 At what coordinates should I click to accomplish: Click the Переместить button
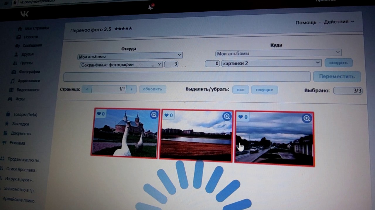click(x=337, y=77)
